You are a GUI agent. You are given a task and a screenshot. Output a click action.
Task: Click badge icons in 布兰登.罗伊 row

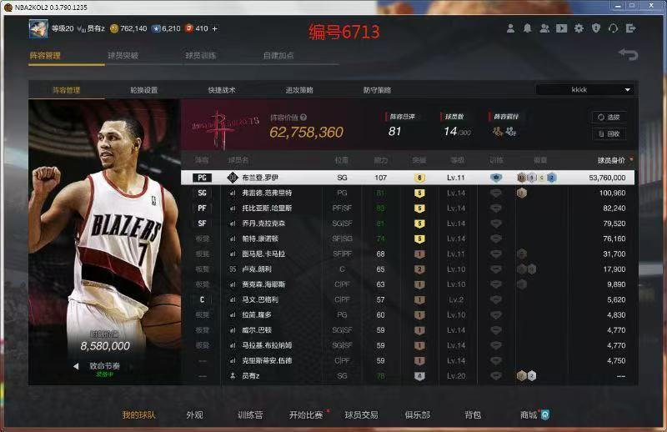pyautogui.click(x=536, y=178)
